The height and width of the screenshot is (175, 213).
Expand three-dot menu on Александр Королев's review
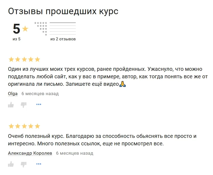[39, 164]
